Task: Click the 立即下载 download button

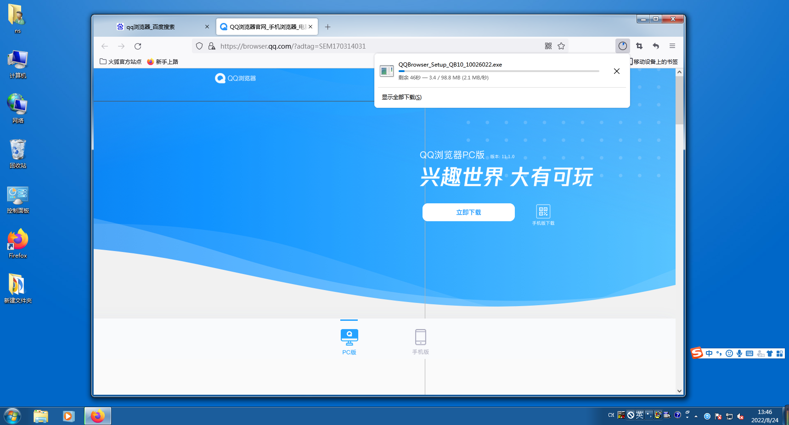Action: [468, 212]
